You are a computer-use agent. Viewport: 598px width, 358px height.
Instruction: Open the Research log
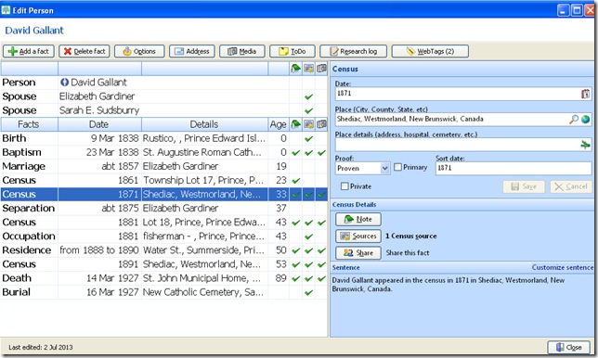[353, 51]
